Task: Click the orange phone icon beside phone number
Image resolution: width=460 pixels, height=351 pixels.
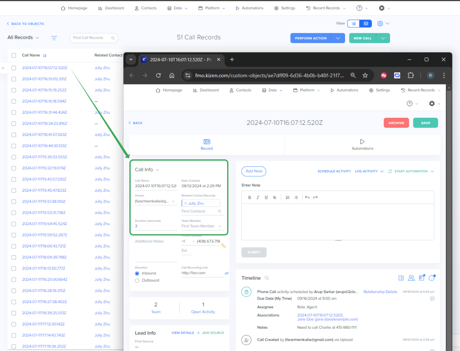Action: click(223, 246)
